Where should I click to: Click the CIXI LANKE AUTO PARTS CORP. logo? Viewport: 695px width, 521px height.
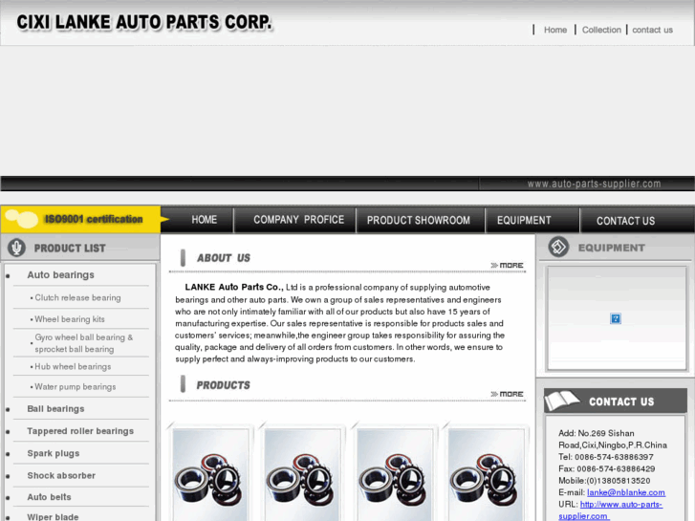[x=144, y=22]
